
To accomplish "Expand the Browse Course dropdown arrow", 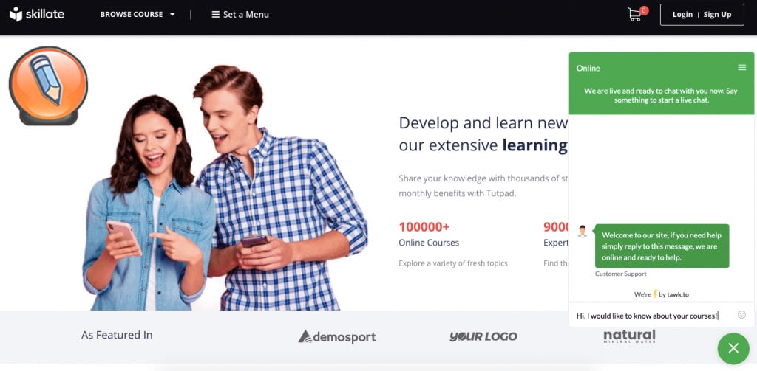I will pyautogui.click(x=172, y=15).
